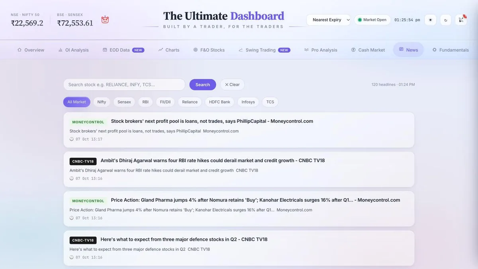Image resolution: width=478 pixels, height=269 pixels.
Task: Toggle the light/dark theme sun icon
Action: pyautogui.click(x=430, y=20)
